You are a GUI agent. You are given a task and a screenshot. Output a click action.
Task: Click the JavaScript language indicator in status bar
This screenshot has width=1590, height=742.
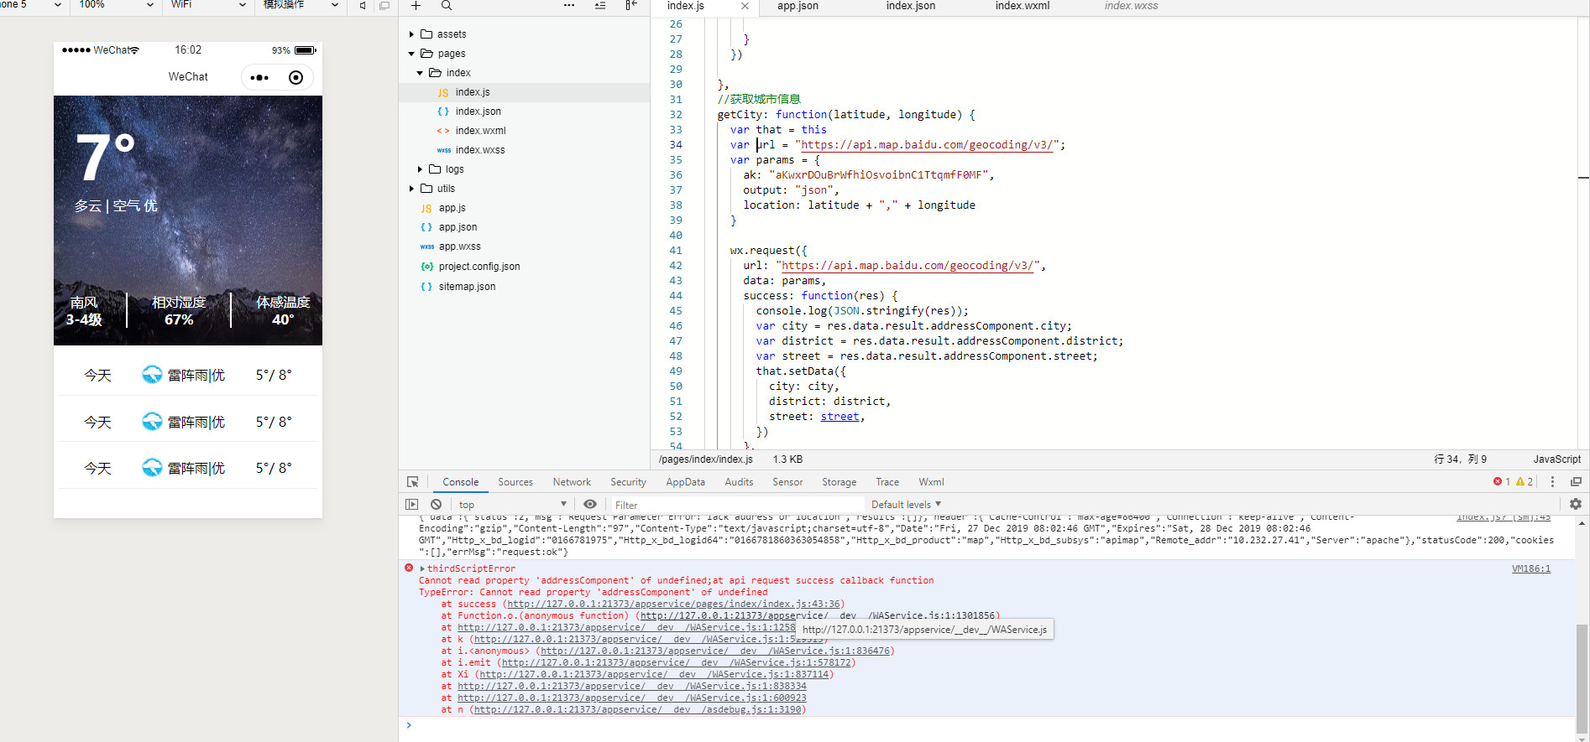pyautogui.click(x=1556, y=459)
